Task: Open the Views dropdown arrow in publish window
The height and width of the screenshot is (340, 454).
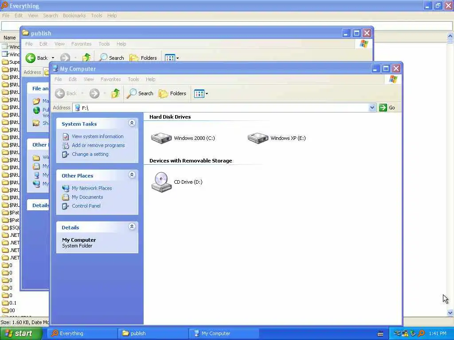Action: pos(177,58)
